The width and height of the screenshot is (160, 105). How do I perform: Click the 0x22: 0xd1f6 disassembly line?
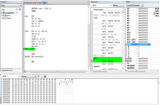(x=108, y=53)
